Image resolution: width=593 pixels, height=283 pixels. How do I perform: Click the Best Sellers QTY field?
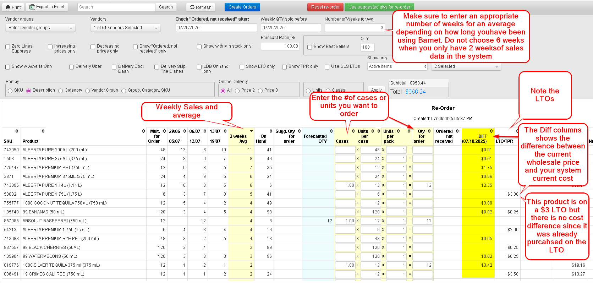(367, 47)
